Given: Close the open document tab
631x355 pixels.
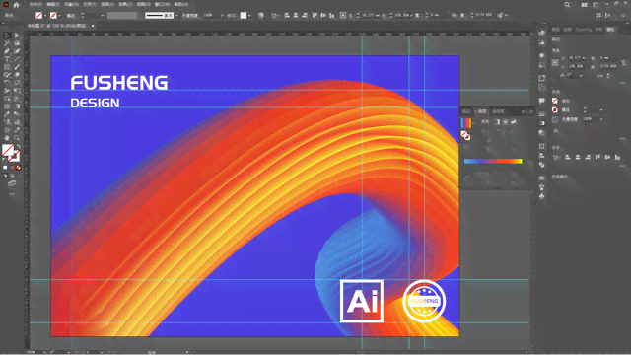Looking at the screenshot, I should coord(93,26).
